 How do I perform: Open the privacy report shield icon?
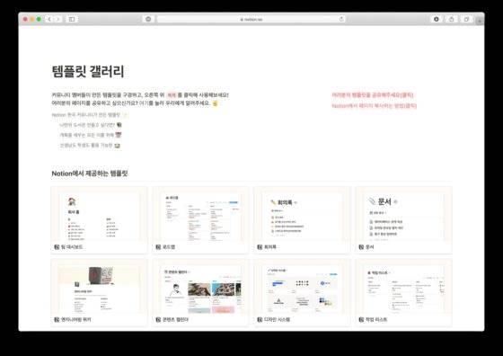tap(148, 19)
